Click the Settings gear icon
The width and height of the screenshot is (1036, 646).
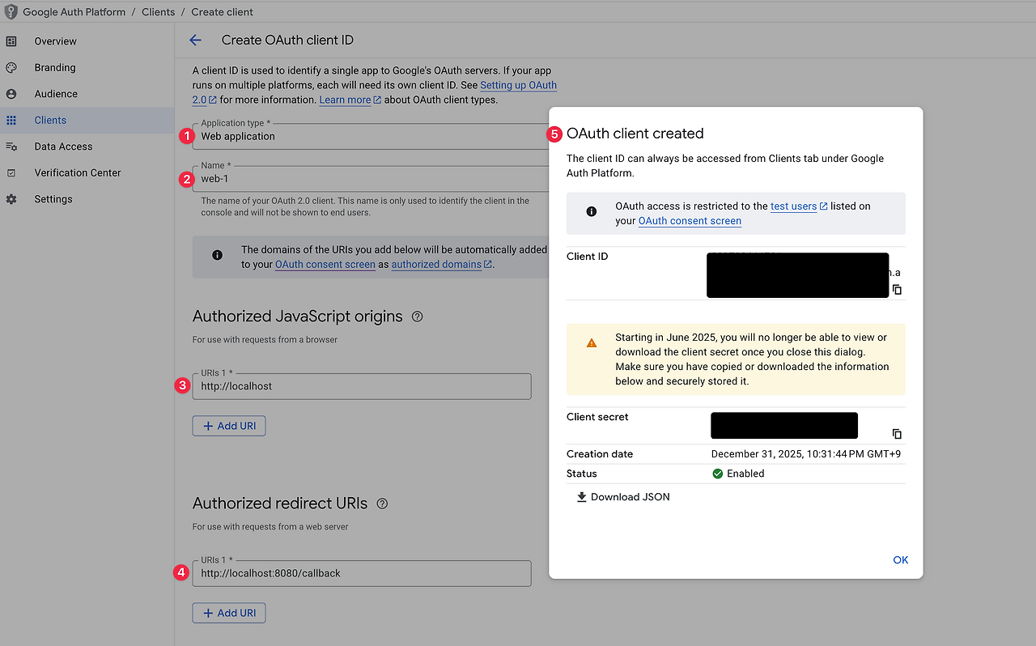click(x=11, y=199)
